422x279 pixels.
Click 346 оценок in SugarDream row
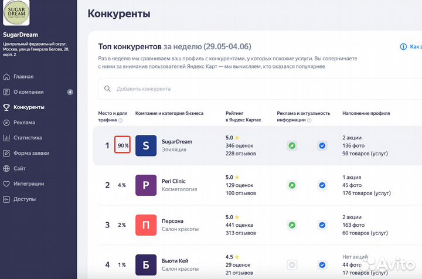tap(239, 145)
